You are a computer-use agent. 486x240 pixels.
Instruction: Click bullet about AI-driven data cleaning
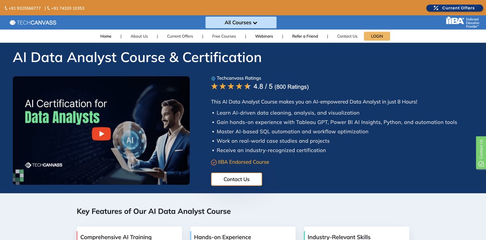[x=288, y=113]
